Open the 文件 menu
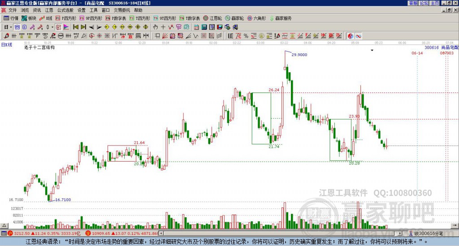459x246 pixels. point(12,10)
